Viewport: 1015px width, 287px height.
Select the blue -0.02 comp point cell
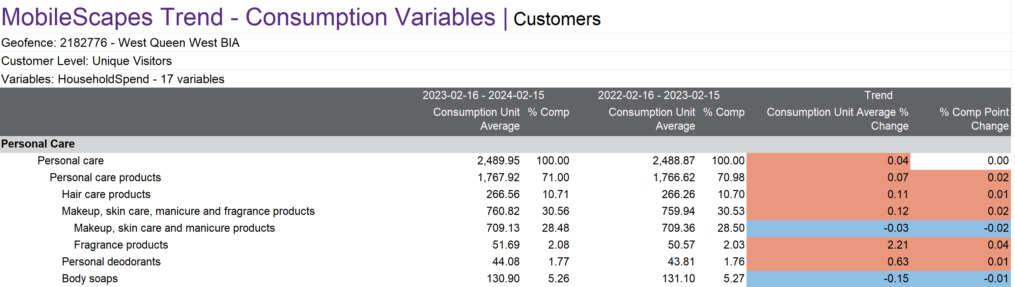(961, 229)
